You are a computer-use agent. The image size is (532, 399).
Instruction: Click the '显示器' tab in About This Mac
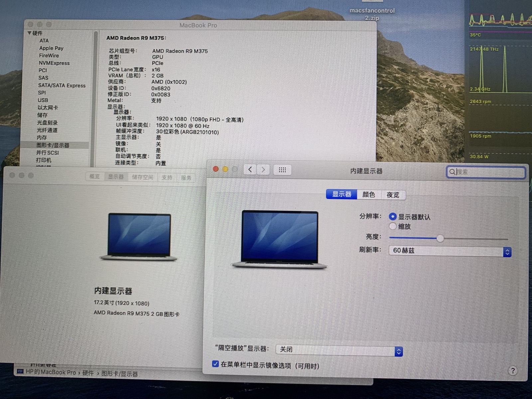coord(116,177)
